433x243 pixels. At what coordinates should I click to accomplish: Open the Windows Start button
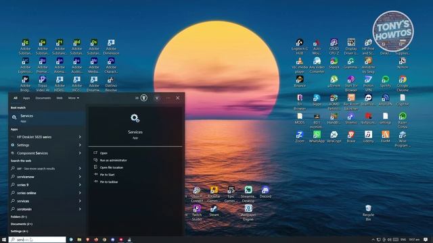tap(4, 240)
